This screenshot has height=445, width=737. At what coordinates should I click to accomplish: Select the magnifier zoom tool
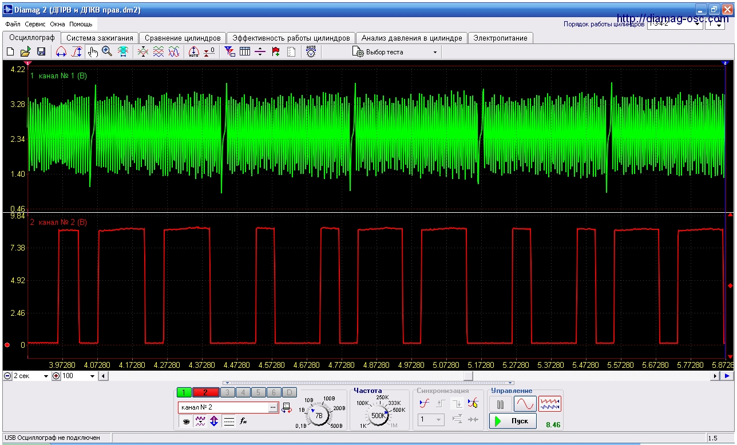[x=107, y=52]
